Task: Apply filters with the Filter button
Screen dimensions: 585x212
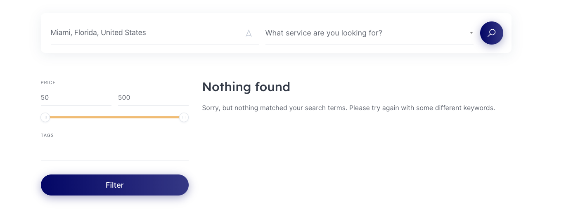Action: tap(115, 185)
